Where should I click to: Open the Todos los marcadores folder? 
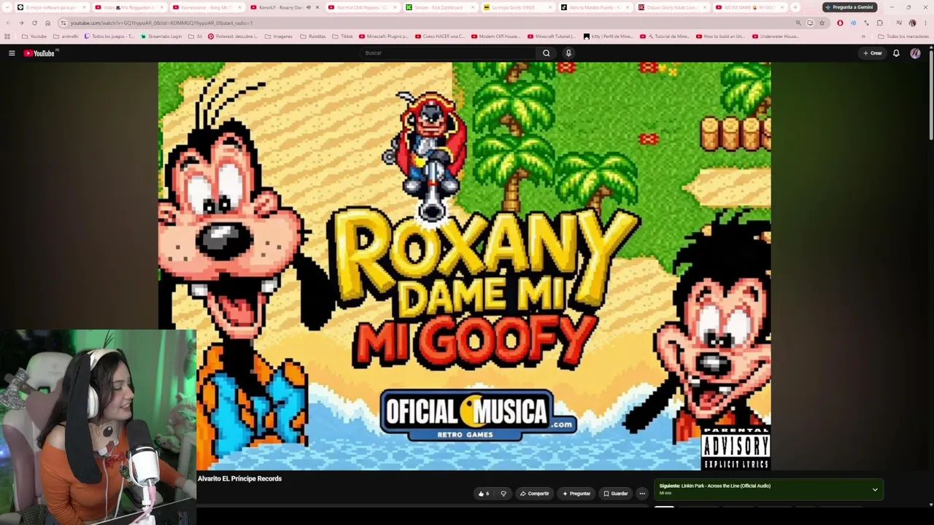click(903, 36)
